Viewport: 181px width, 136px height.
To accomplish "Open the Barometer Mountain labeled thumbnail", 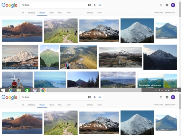I will tap(150, 81).
